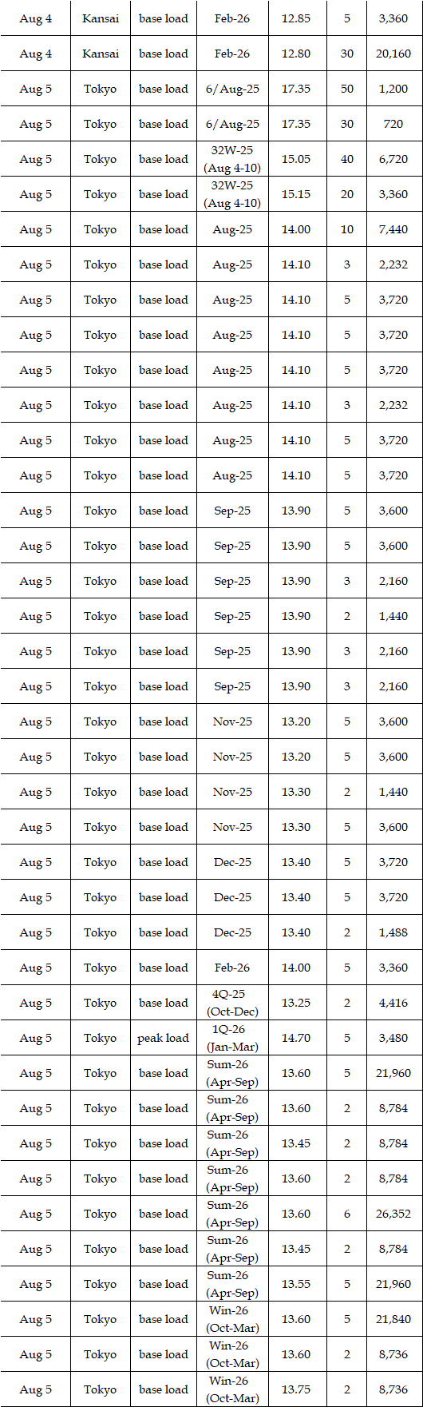Select the 13.75 price cell
Screen dimensions: 423x1407
tap(296, 1389)
